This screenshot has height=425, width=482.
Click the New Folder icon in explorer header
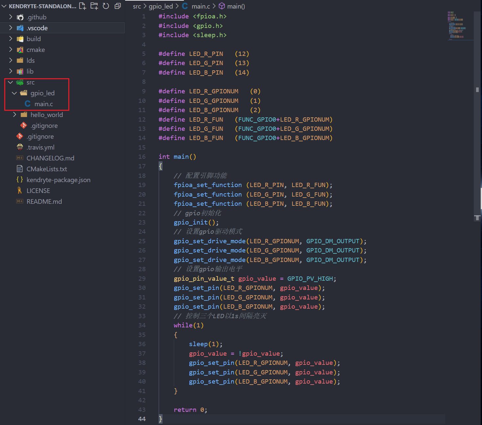coord(94,6)
